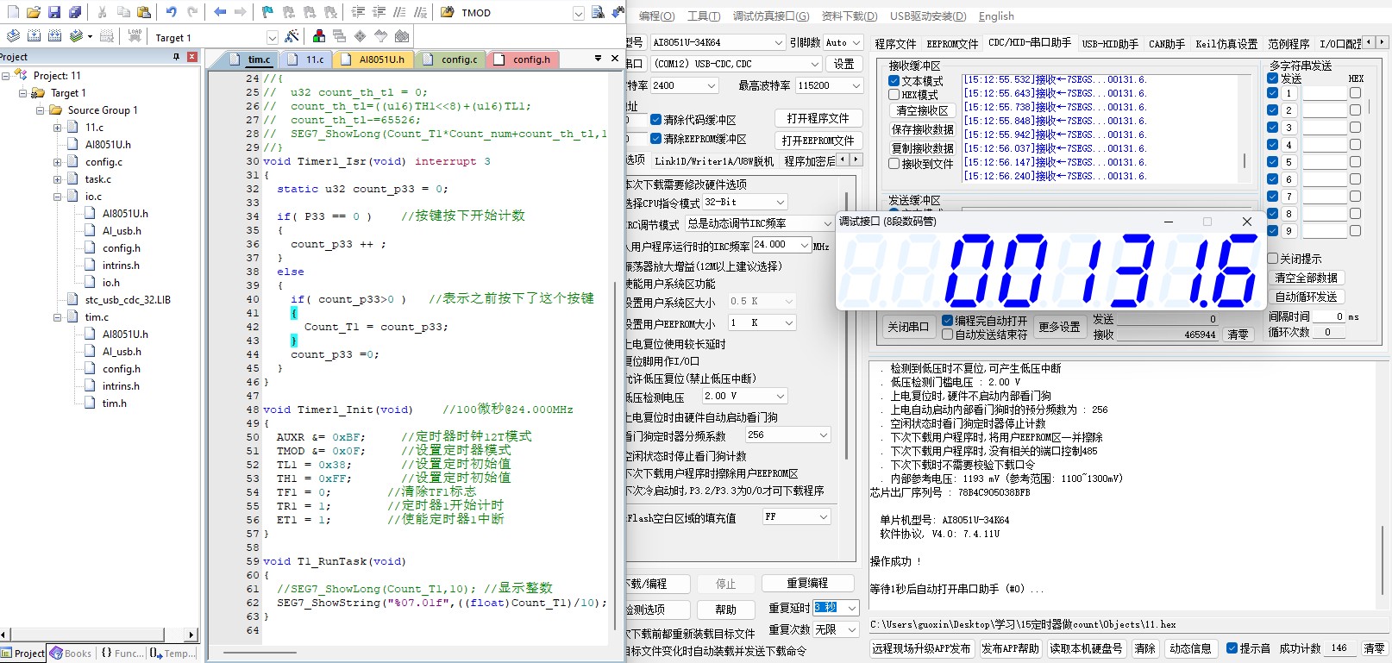Click the Indent selected lines icon

358,12
